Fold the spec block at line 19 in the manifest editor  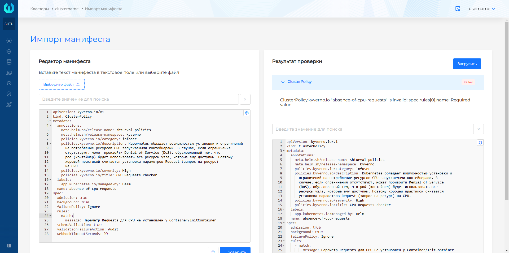coord(50,193)
